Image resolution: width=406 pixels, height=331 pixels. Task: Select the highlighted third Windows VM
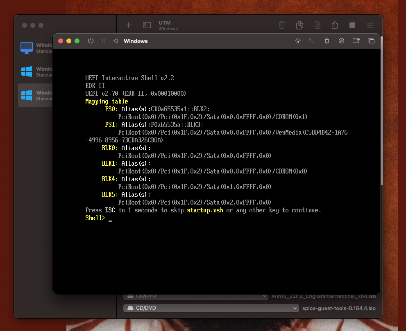[x=36, y=95]
